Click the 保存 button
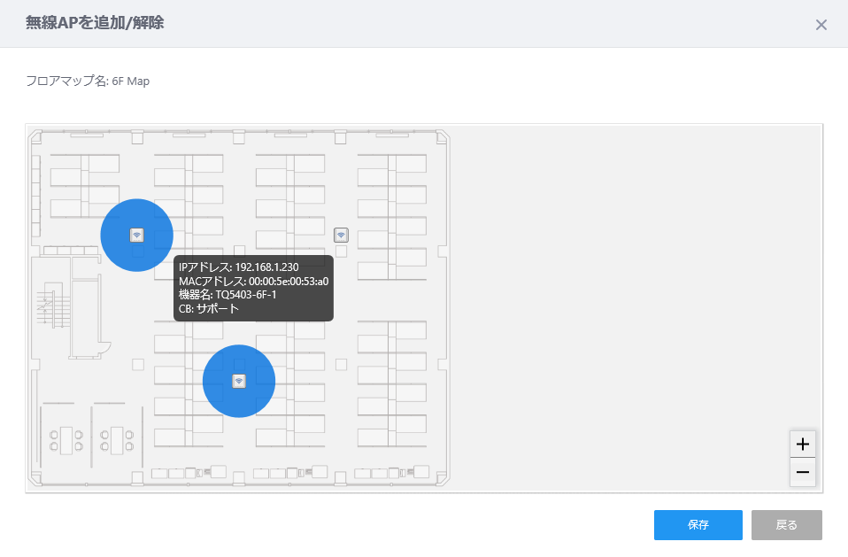Image resolution: width=848 pixels, height=557 pixels. coord(698,524)
